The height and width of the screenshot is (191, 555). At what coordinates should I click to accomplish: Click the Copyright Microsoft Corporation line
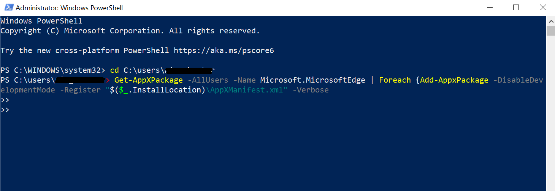130,31
